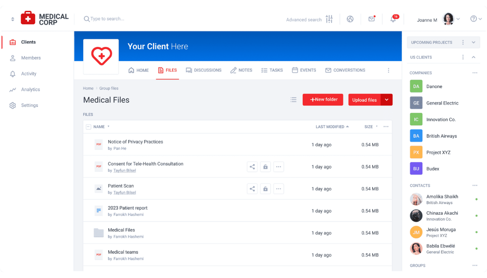Screen dimensions: 487x278
Task: Create a new folder
Action: coord(323,99)
